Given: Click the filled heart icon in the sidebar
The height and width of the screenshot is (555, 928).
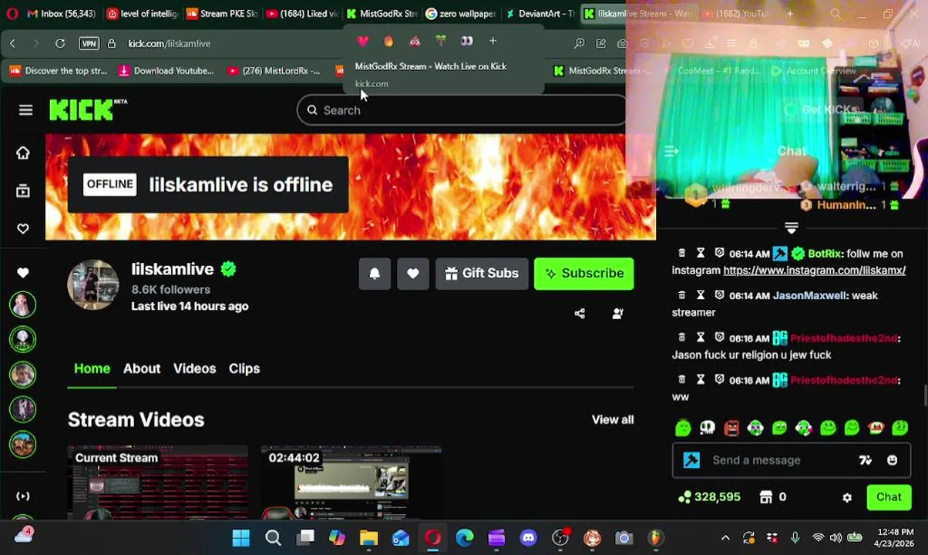Looking at the screenshot, I should [23, 272].
